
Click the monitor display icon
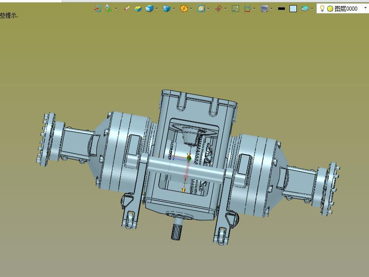pos(264,9)
